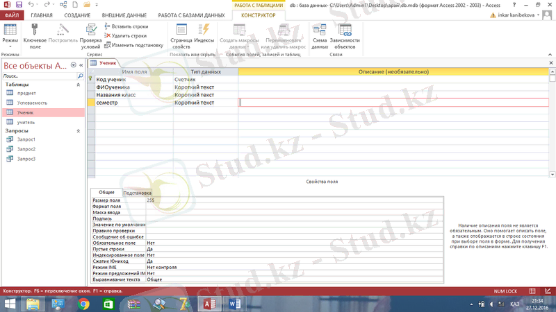Open Google Chrome from taskbar
This screenshot has width=556, height=312.
pyautogui.click(x=83, y=304)
